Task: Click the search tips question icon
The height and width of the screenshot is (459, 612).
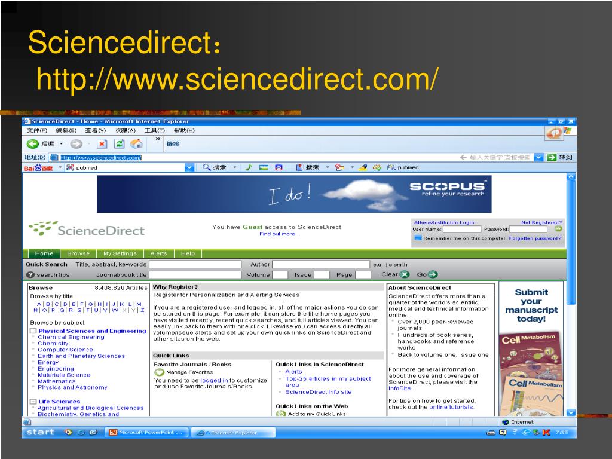Action: coord(30,275)
